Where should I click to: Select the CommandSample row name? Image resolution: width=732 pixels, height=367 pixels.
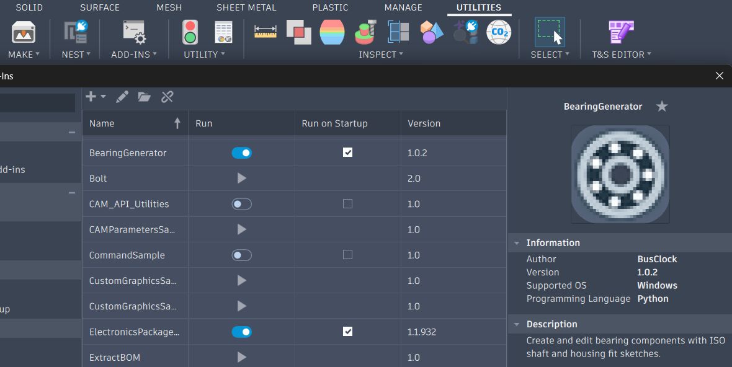point(127,255)
